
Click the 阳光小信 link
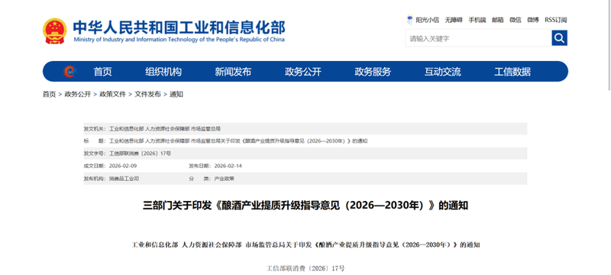tap(427, 20)
